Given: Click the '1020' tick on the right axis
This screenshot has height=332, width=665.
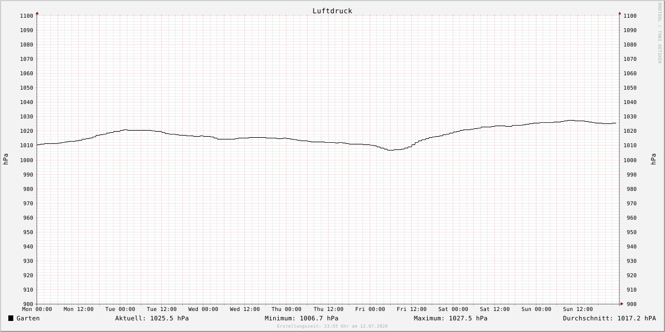Looking at the screenshot, I should [630, 131].
